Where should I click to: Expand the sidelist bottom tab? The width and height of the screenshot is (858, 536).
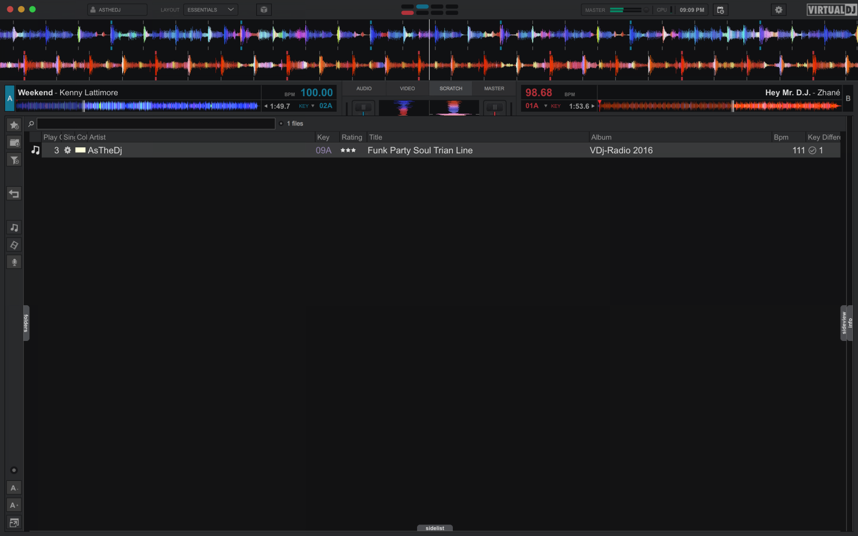435,528
